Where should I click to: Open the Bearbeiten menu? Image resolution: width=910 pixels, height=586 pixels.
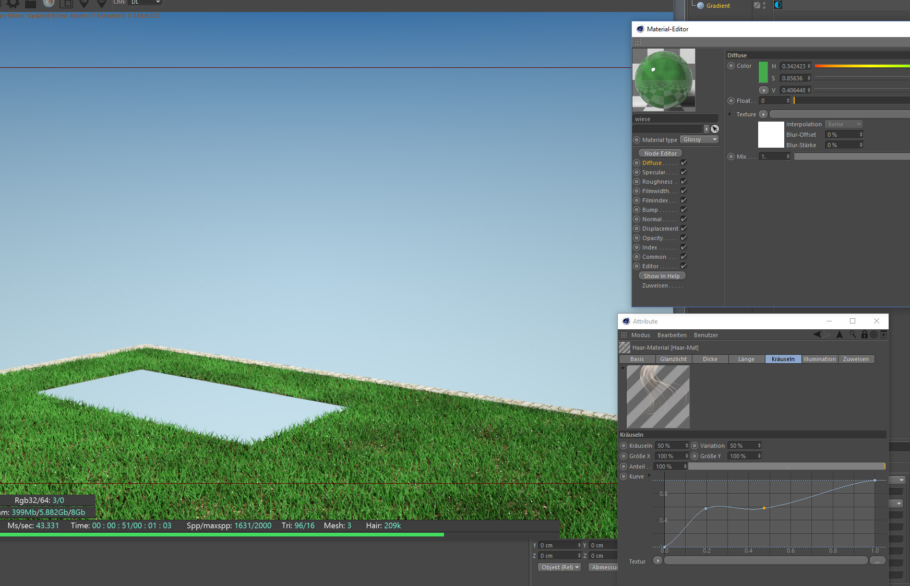672,335
